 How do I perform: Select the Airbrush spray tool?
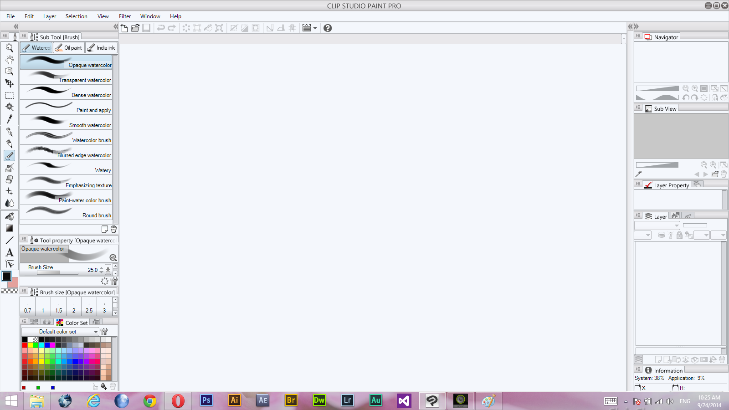pyautogui.click(x=9, y=168)
